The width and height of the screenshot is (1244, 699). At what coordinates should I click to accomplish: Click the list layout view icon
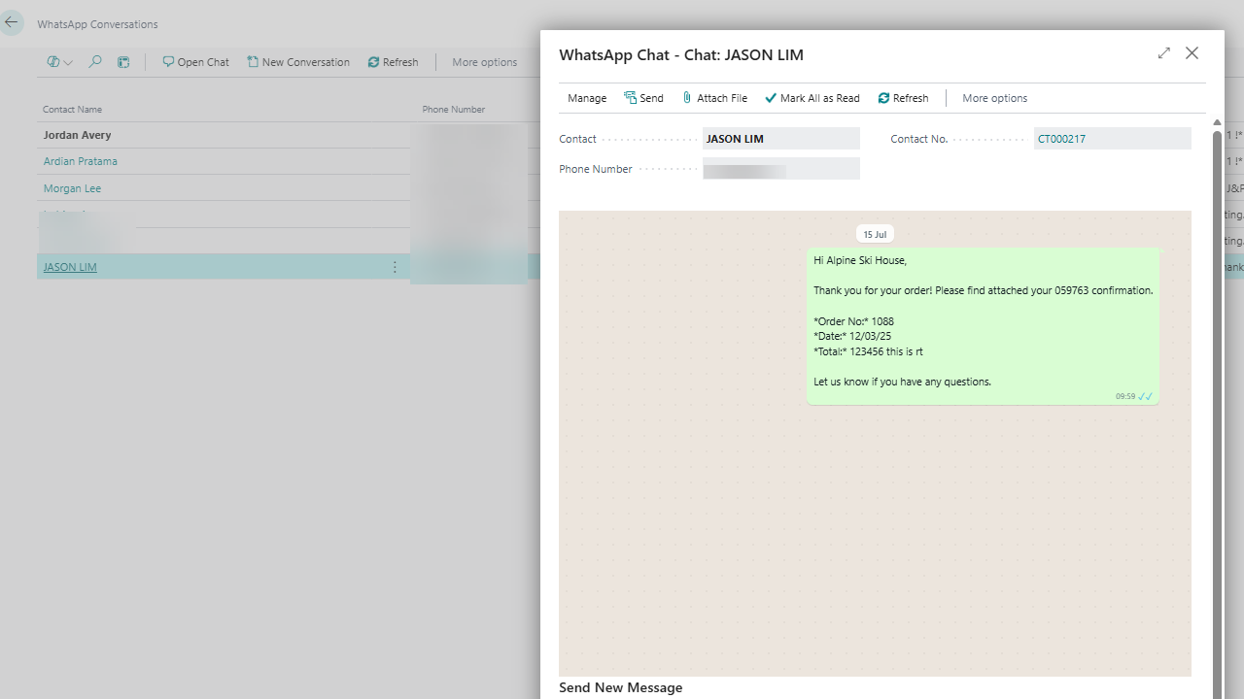(x=123, y=62)
